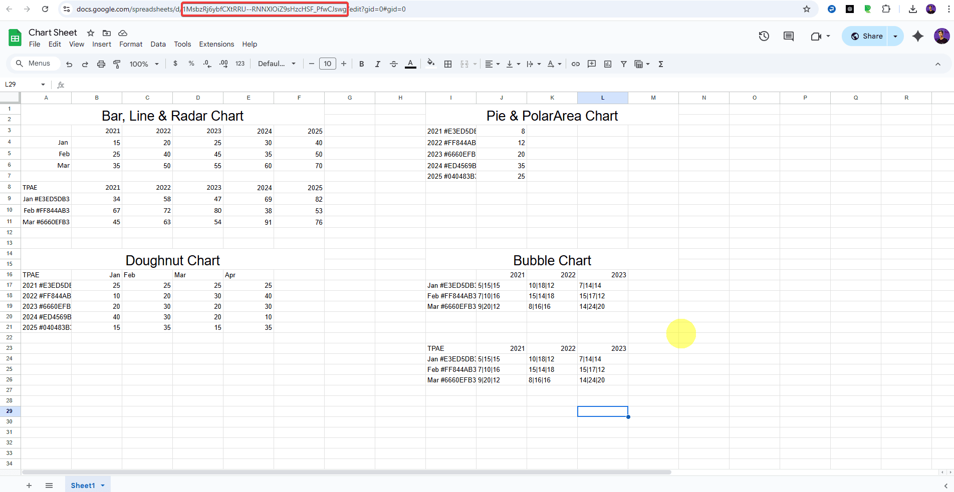
Task: Click the Undo icon in toolbar
Action: 69,64
